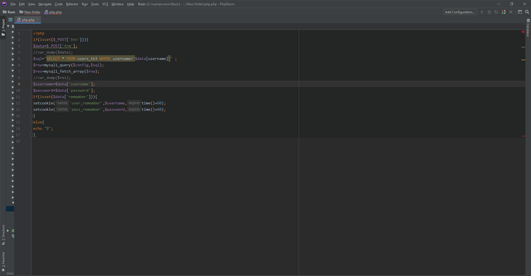The image size is (531, 276).
Task: Click the project panel horizontal scrollbar
Action: pyautogui.click(x=10, y=273)
